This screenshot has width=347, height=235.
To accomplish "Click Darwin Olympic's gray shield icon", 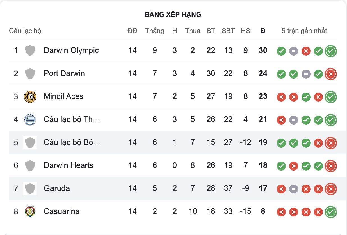I will click(30, 51).
